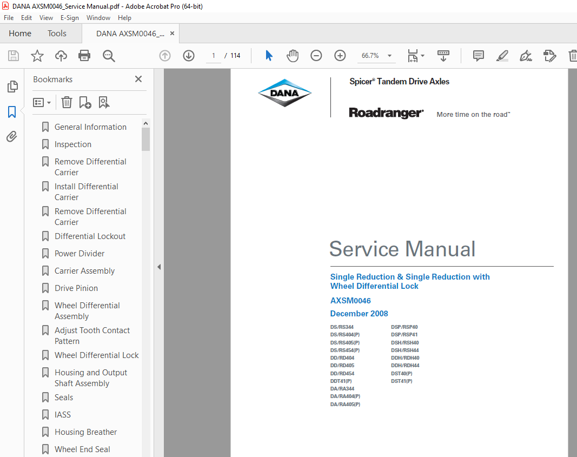The image size is (577, 457).
Task: Collapse the navigation pane with side arrow
Action: click(x=159, y=267)
